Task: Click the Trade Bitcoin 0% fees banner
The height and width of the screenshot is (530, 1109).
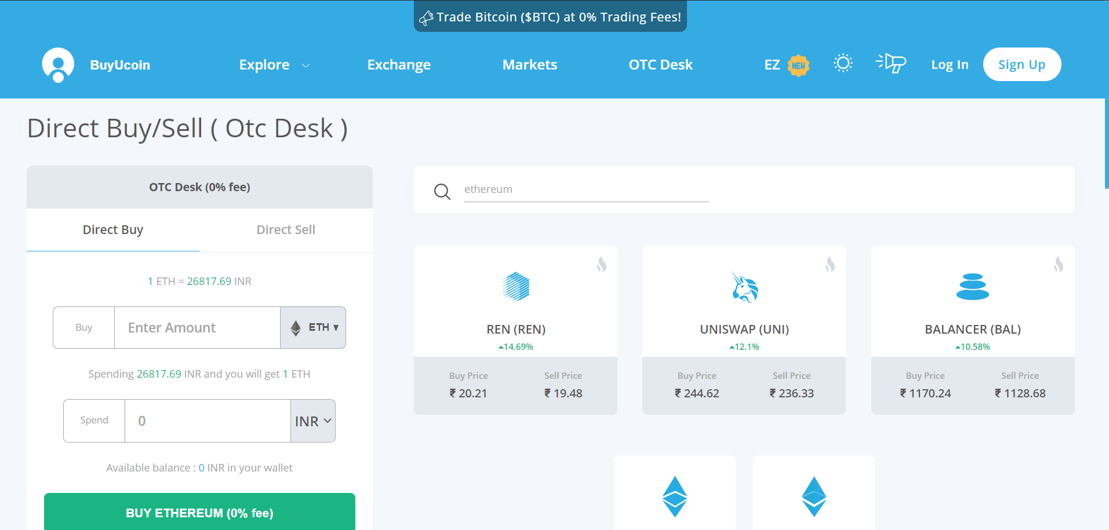Action: (550, 17)
